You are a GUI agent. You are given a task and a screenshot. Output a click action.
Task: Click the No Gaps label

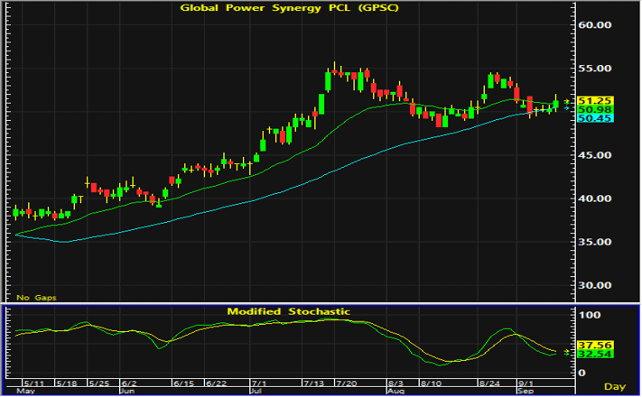(x=36, y=298)
